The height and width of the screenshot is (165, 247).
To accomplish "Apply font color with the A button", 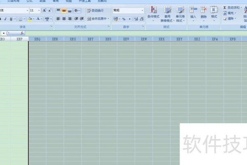I will click(38, 19).
